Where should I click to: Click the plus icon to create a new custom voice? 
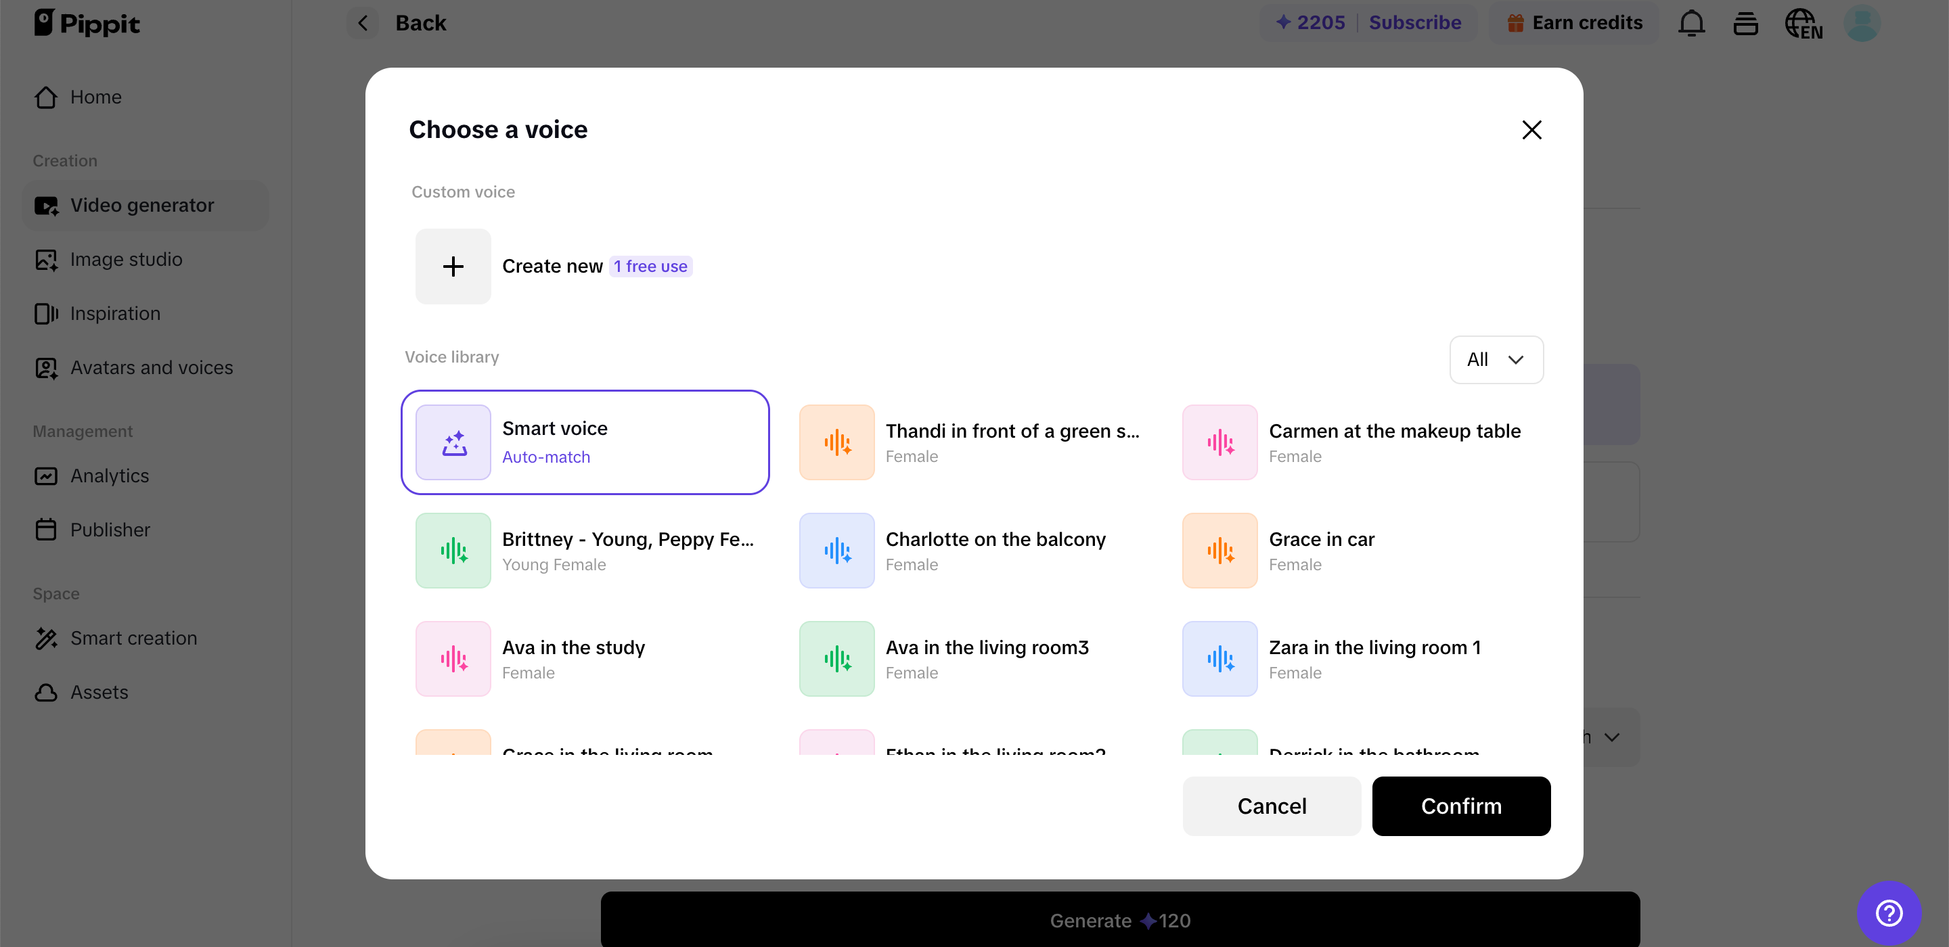453,267
